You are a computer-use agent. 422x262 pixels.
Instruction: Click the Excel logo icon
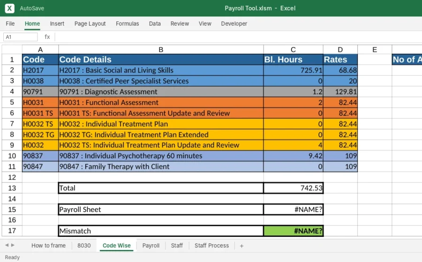click(9, 8)
